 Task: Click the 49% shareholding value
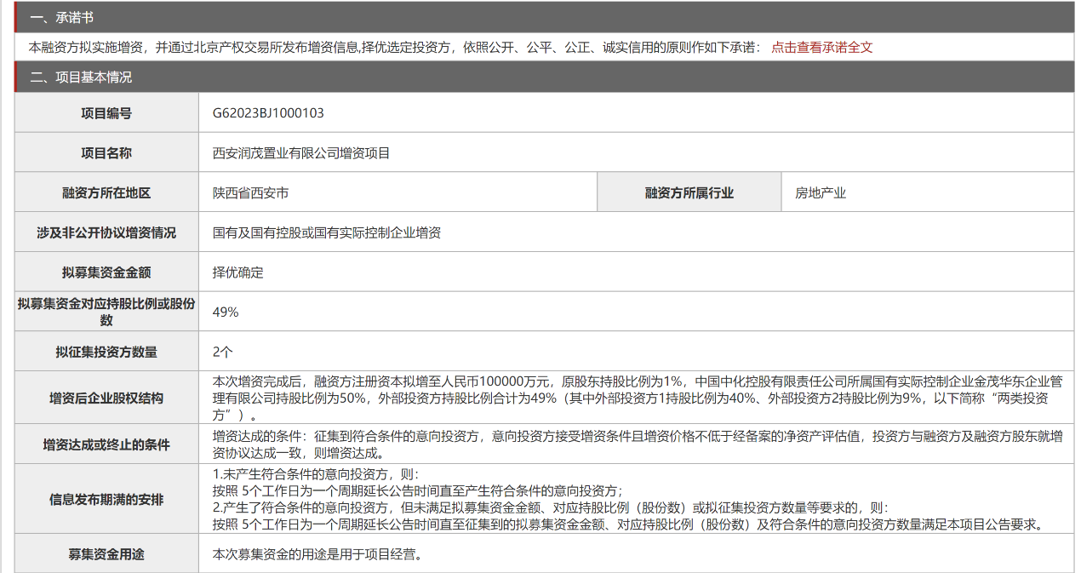(x=226, y=312)
